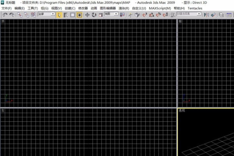
Task: Click the 透视 viewport label
Action: coord(182,111)
